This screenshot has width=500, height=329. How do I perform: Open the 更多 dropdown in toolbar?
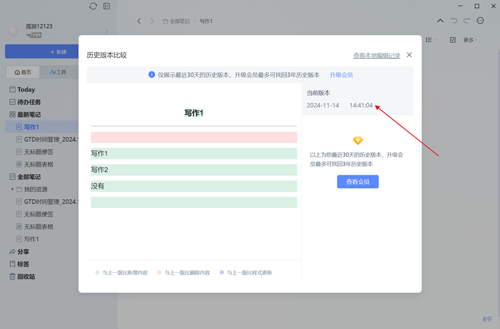[471, 40]
